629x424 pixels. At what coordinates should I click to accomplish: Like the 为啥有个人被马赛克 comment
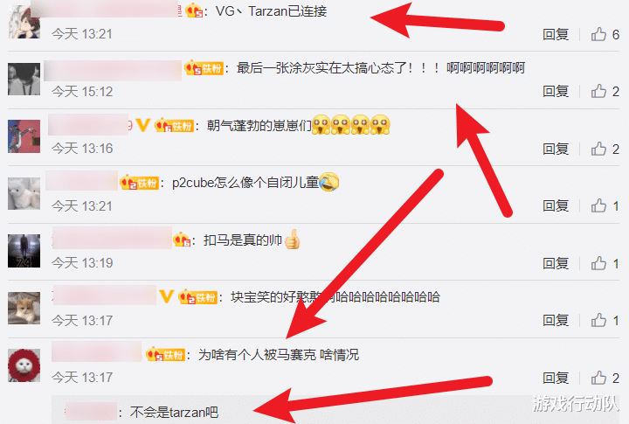[x=605, y=378]
